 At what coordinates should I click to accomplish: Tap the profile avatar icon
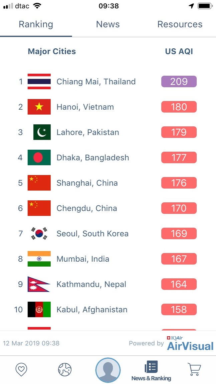(108, 370)
